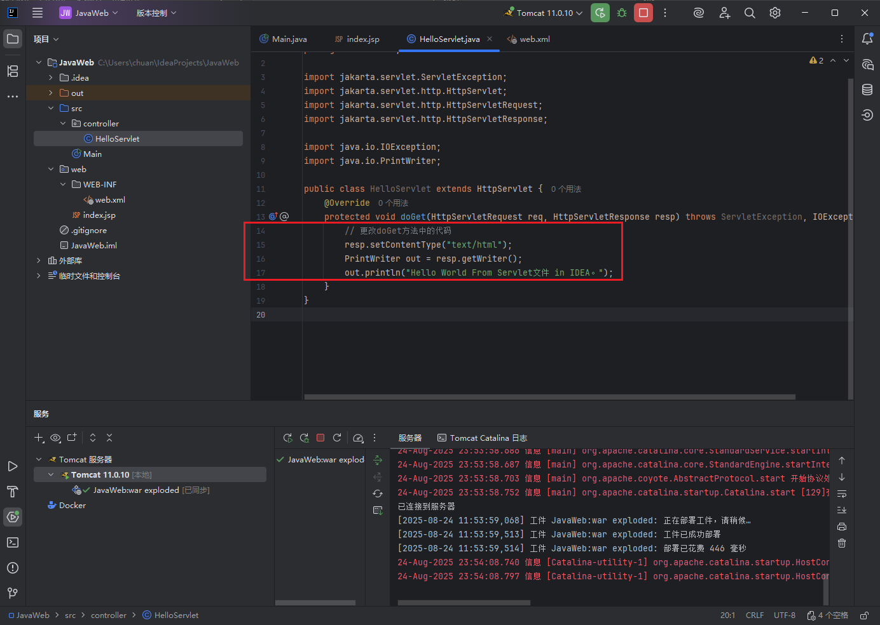The image size is (880, 625).
Task: Open the Structure tool window
Action: pos(13,71)
